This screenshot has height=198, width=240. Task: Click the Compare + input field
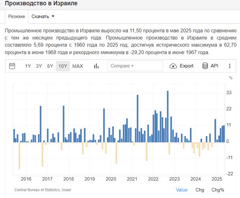click(x=135, y=66)
